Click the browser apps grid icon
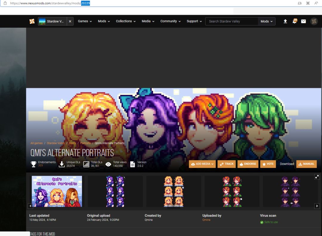Screen dimensions: 322x236 pos(308,3)
